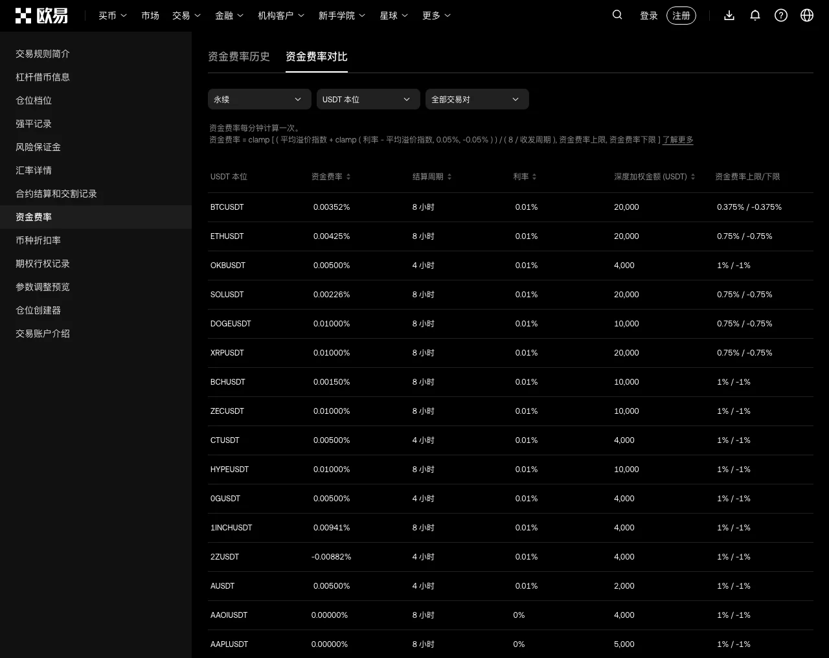The width and height of the screenshot is (829, 658).
Task: Open 杠杆借币信息 in sidebar
Action: [x=96, y=77]
